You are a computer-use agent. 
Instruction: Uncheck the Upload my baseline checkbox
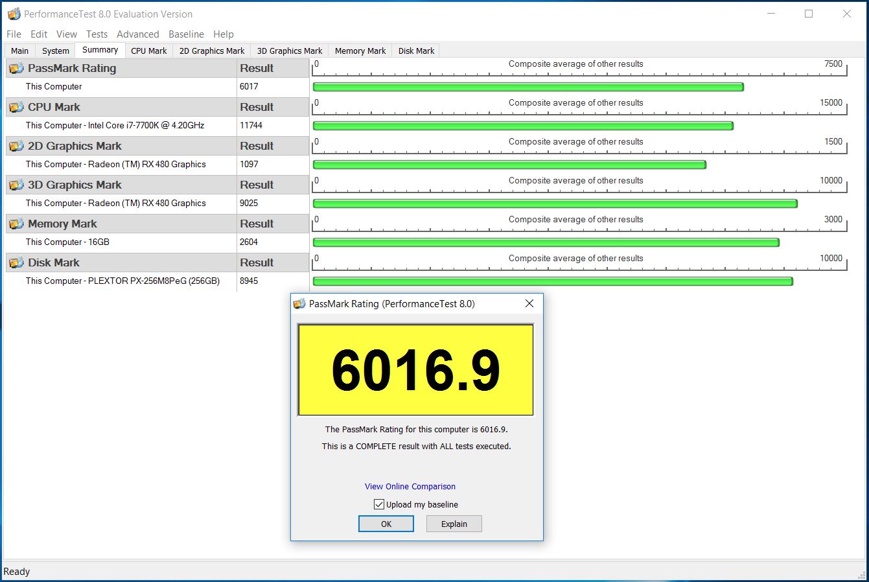tap(379, 504)
